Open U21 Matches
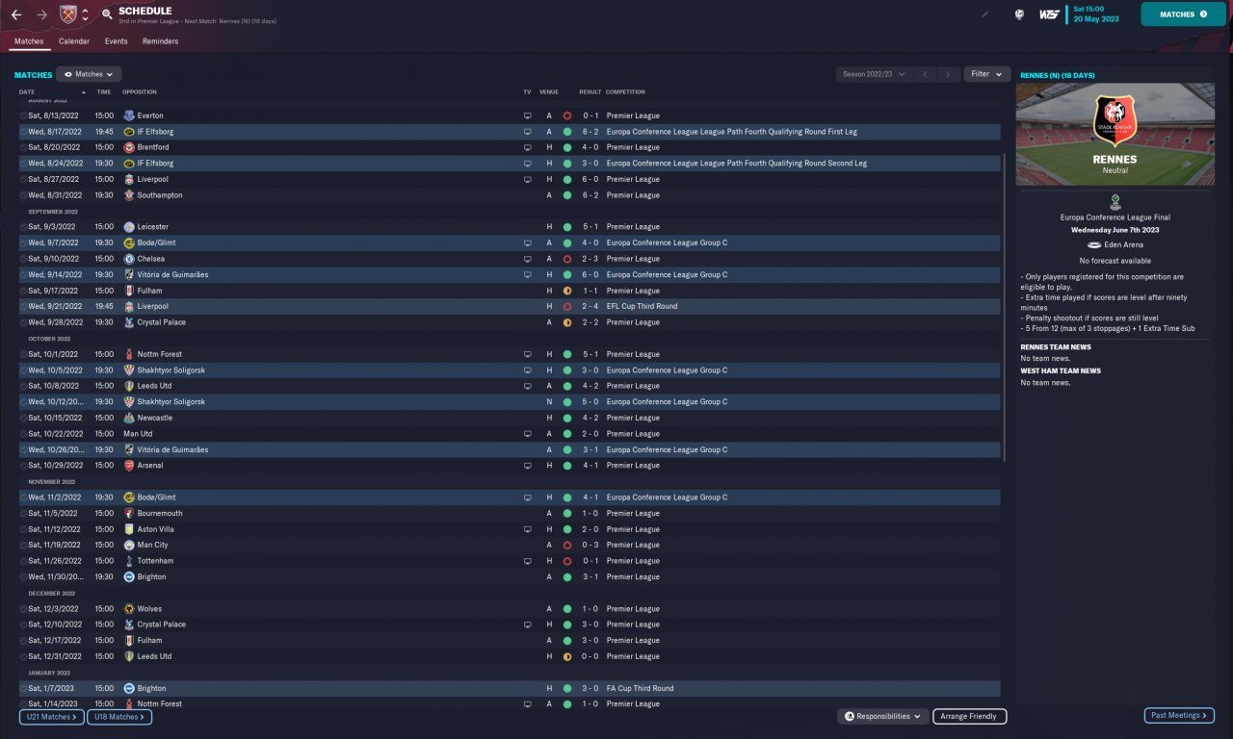1233x739 pixels. (52, 717)
